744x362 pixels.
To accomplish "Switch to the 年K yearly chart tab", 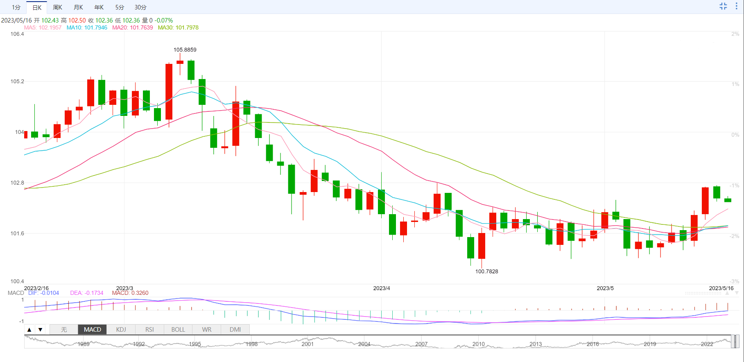I will pyautogui.click(x=99, y=7).
